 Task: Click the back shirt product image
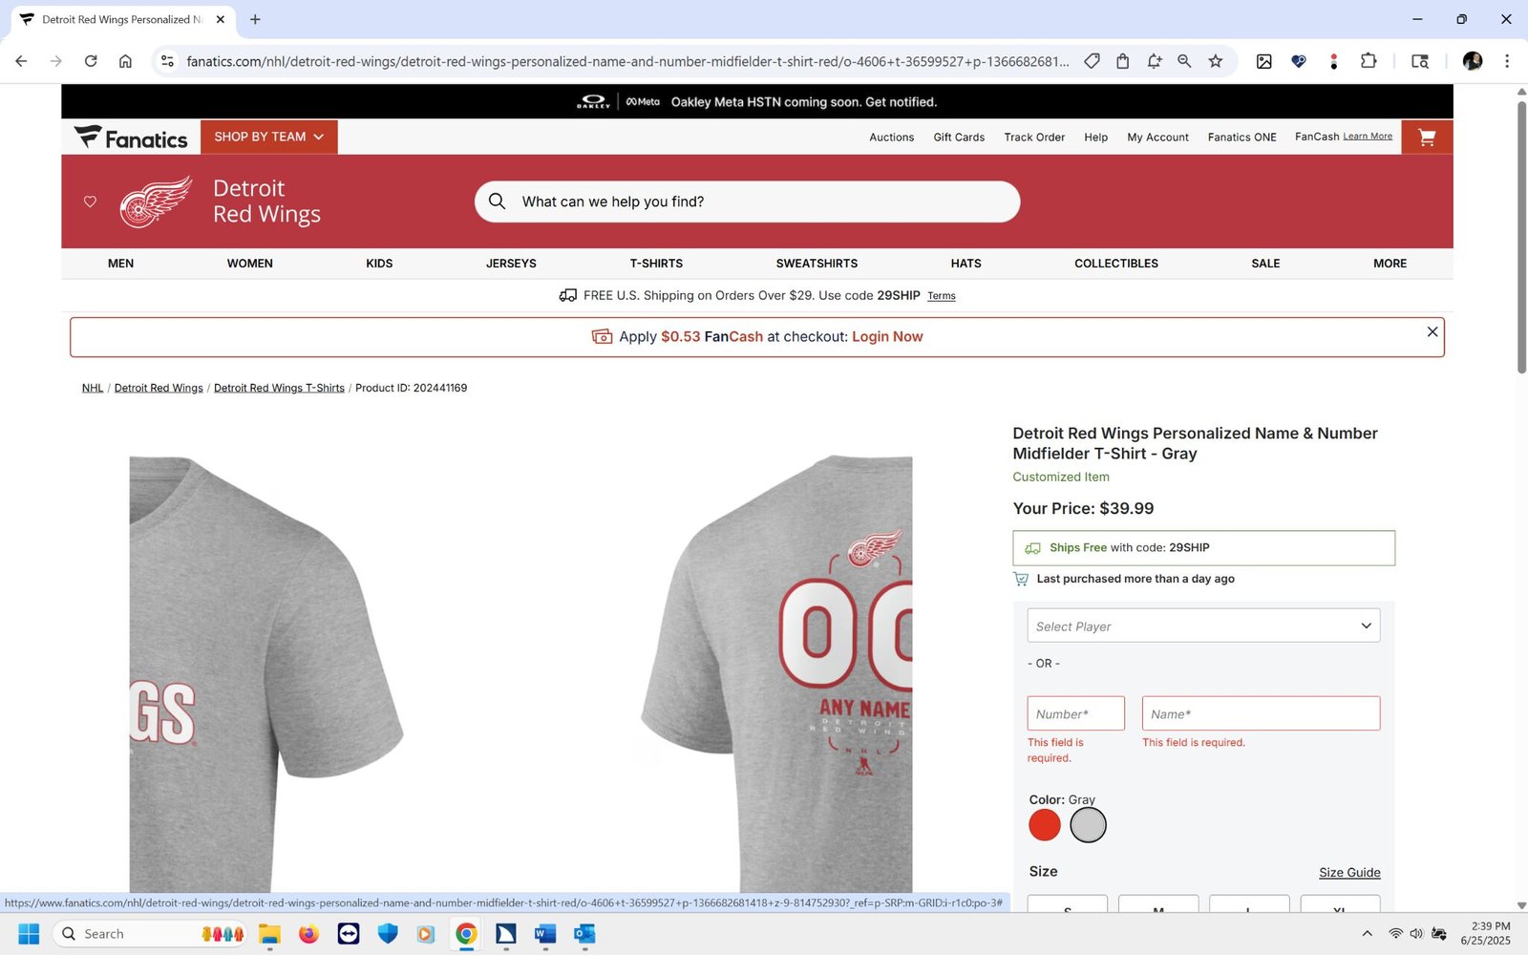[775, 674]
